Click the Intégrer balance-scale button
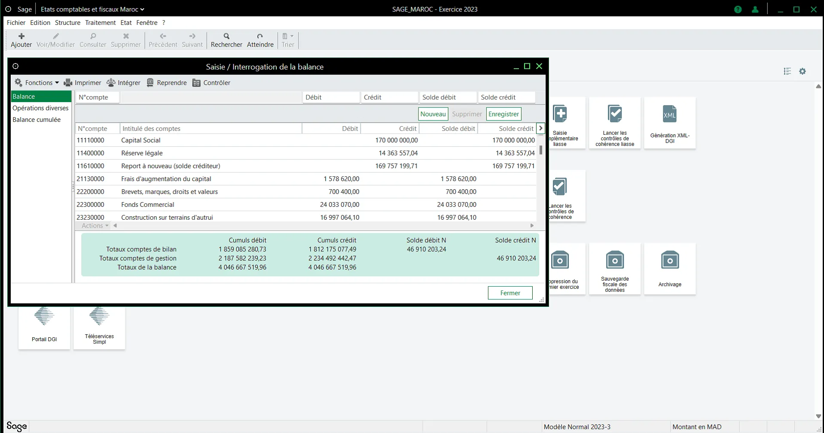 pos(123,82)
